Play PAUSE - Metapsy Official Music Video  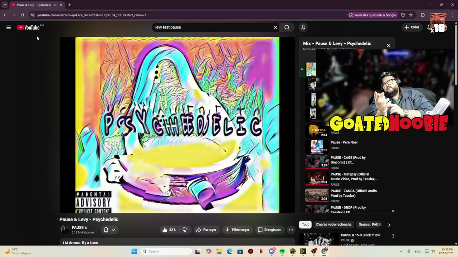(354, 177)
